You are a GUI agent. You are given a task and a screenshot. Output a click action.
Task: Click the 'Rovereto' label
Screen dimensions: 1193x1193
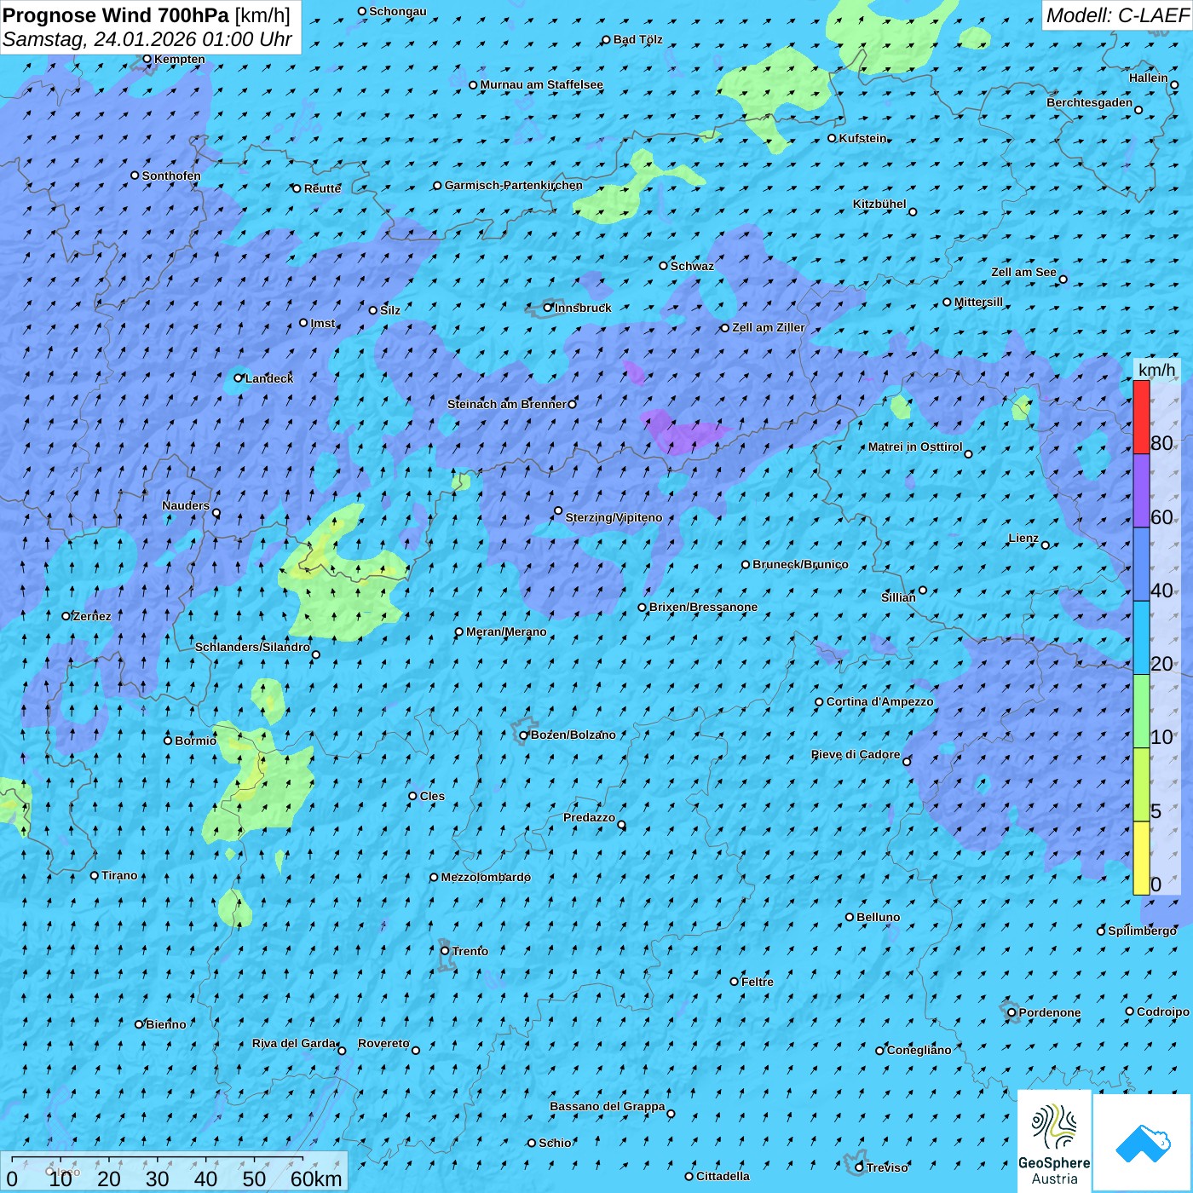(x=383, y=1043)
